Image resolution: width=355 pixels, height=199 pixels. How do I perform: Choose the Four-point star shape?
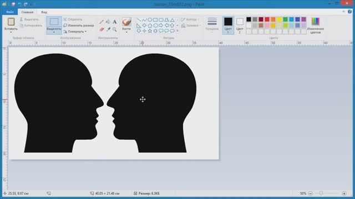tap(144, 31)
